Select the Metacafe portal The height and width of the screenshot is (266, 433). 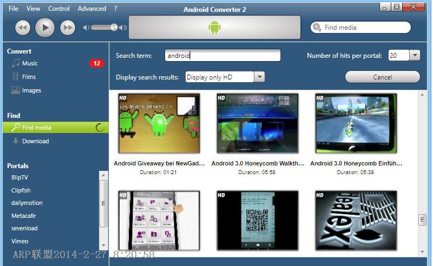(23, 216)
